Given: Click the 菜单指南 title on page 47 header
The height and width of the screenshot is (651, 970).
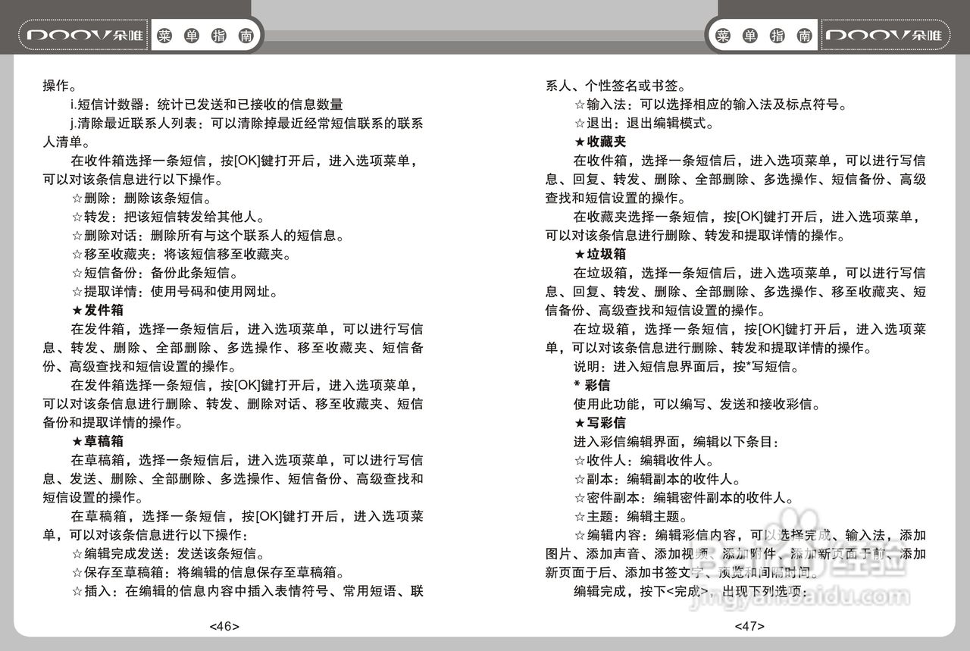Looking at the screenshot, I should (763, 36).
